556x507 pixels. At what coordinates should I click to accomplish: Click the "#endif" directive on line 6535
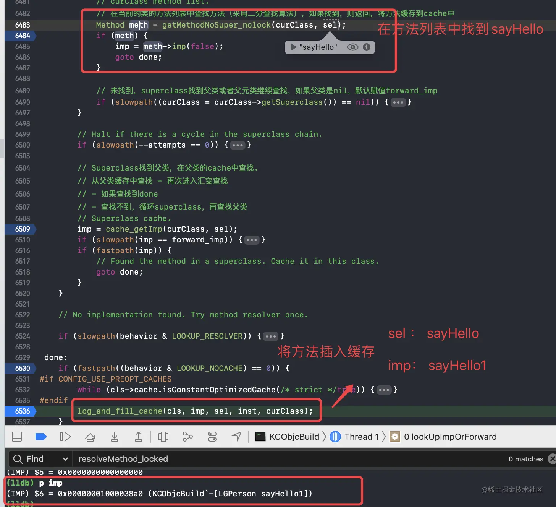point(53,400)
